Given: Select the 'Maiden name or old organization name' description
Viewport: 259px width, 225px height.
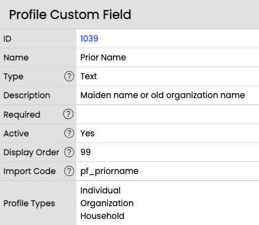Looking at the screenshot, I should [x=163, y=95].
